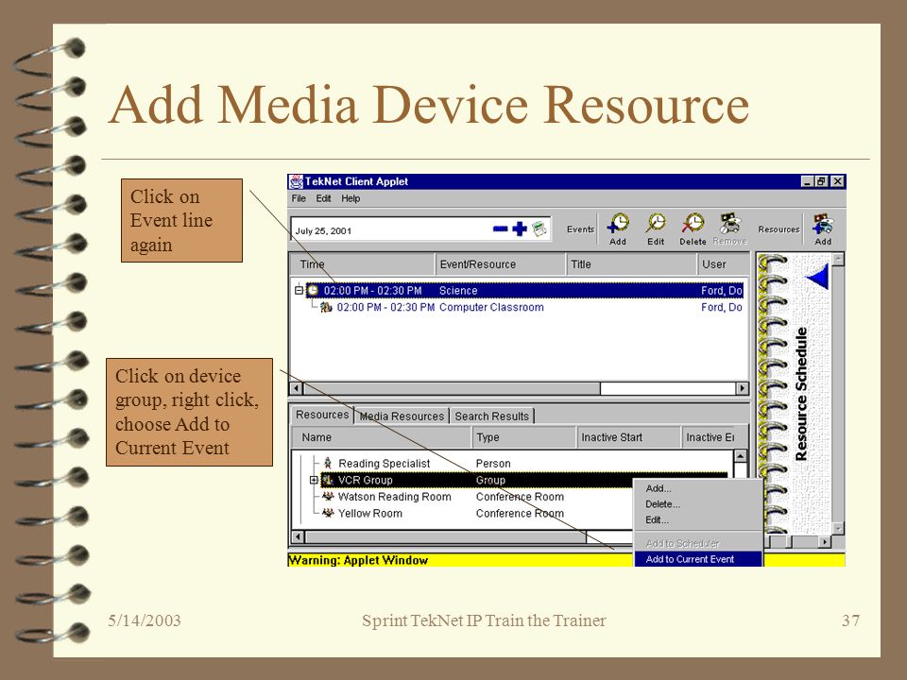Click the User column header
The image size is (907, 680).
723,264
